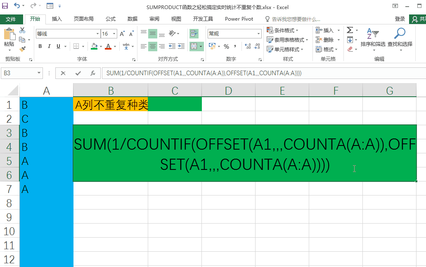Viewport: 426px width, 267px height.
Task: Open 单元格样式 cell styles menu
Action: [285, 49]
